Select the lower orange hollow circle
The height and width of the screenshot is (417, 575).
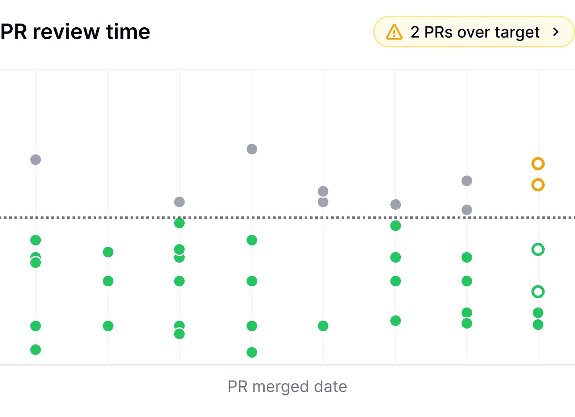click(538, 185)
